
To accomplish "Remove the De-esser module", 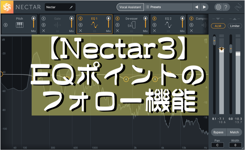I will click(x=118, y=31).
